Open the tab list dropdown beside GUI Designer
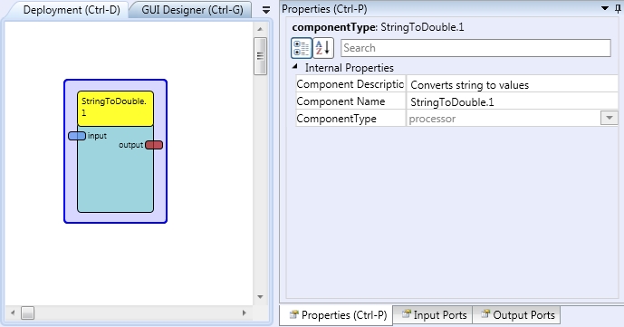The image size is (624, 327). pyautogui.click(x=266, y=10)
